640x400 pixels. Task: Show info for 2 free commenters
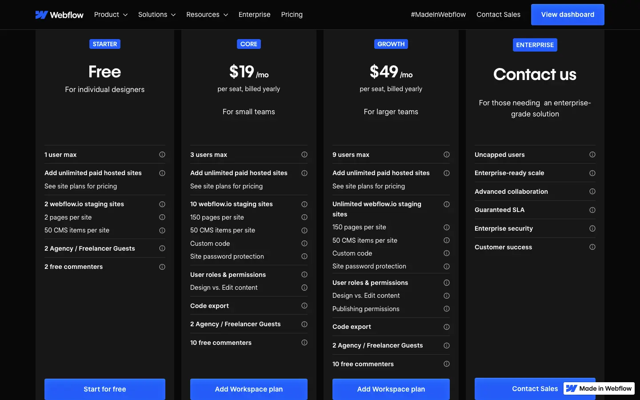162,267
